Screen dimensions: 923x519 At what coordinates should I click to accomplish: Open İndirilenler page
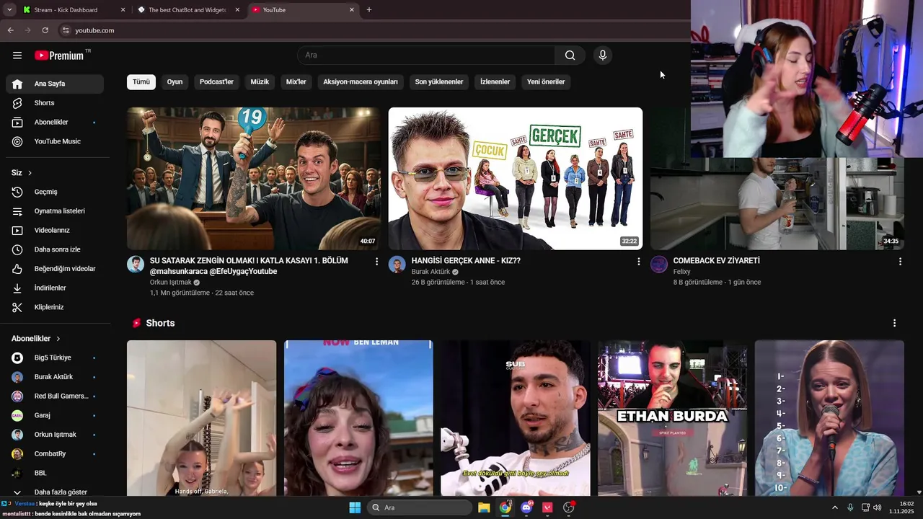pyautogui.click(x=55, y=288)
